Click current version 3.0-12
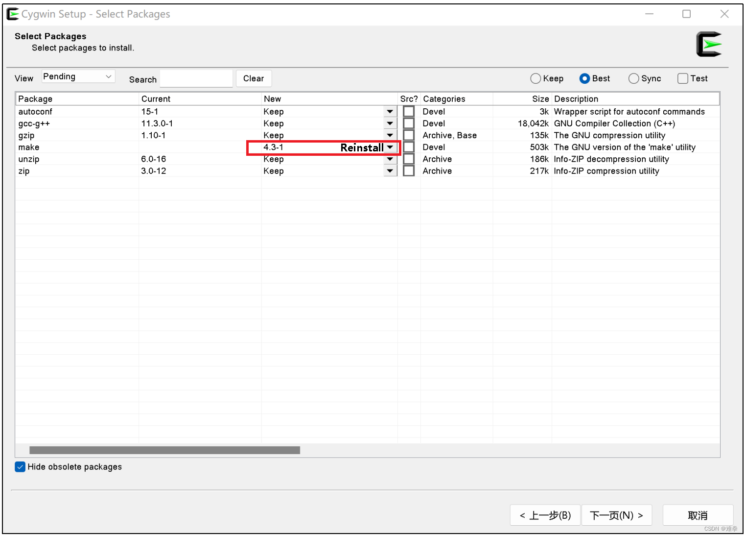Screen dimensions: 745x536 154,171
